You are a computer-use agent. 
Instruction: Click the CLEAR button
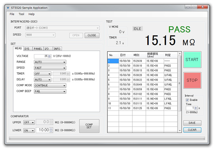[x=192, y=130]
